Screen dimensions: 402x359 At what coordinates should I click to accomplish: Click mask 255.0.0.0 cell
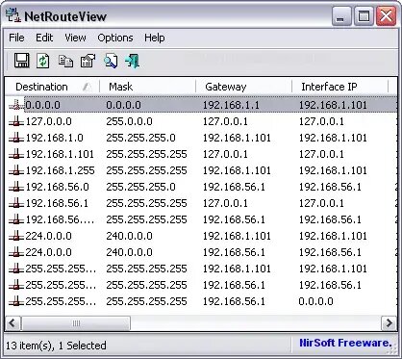[129, 121]
